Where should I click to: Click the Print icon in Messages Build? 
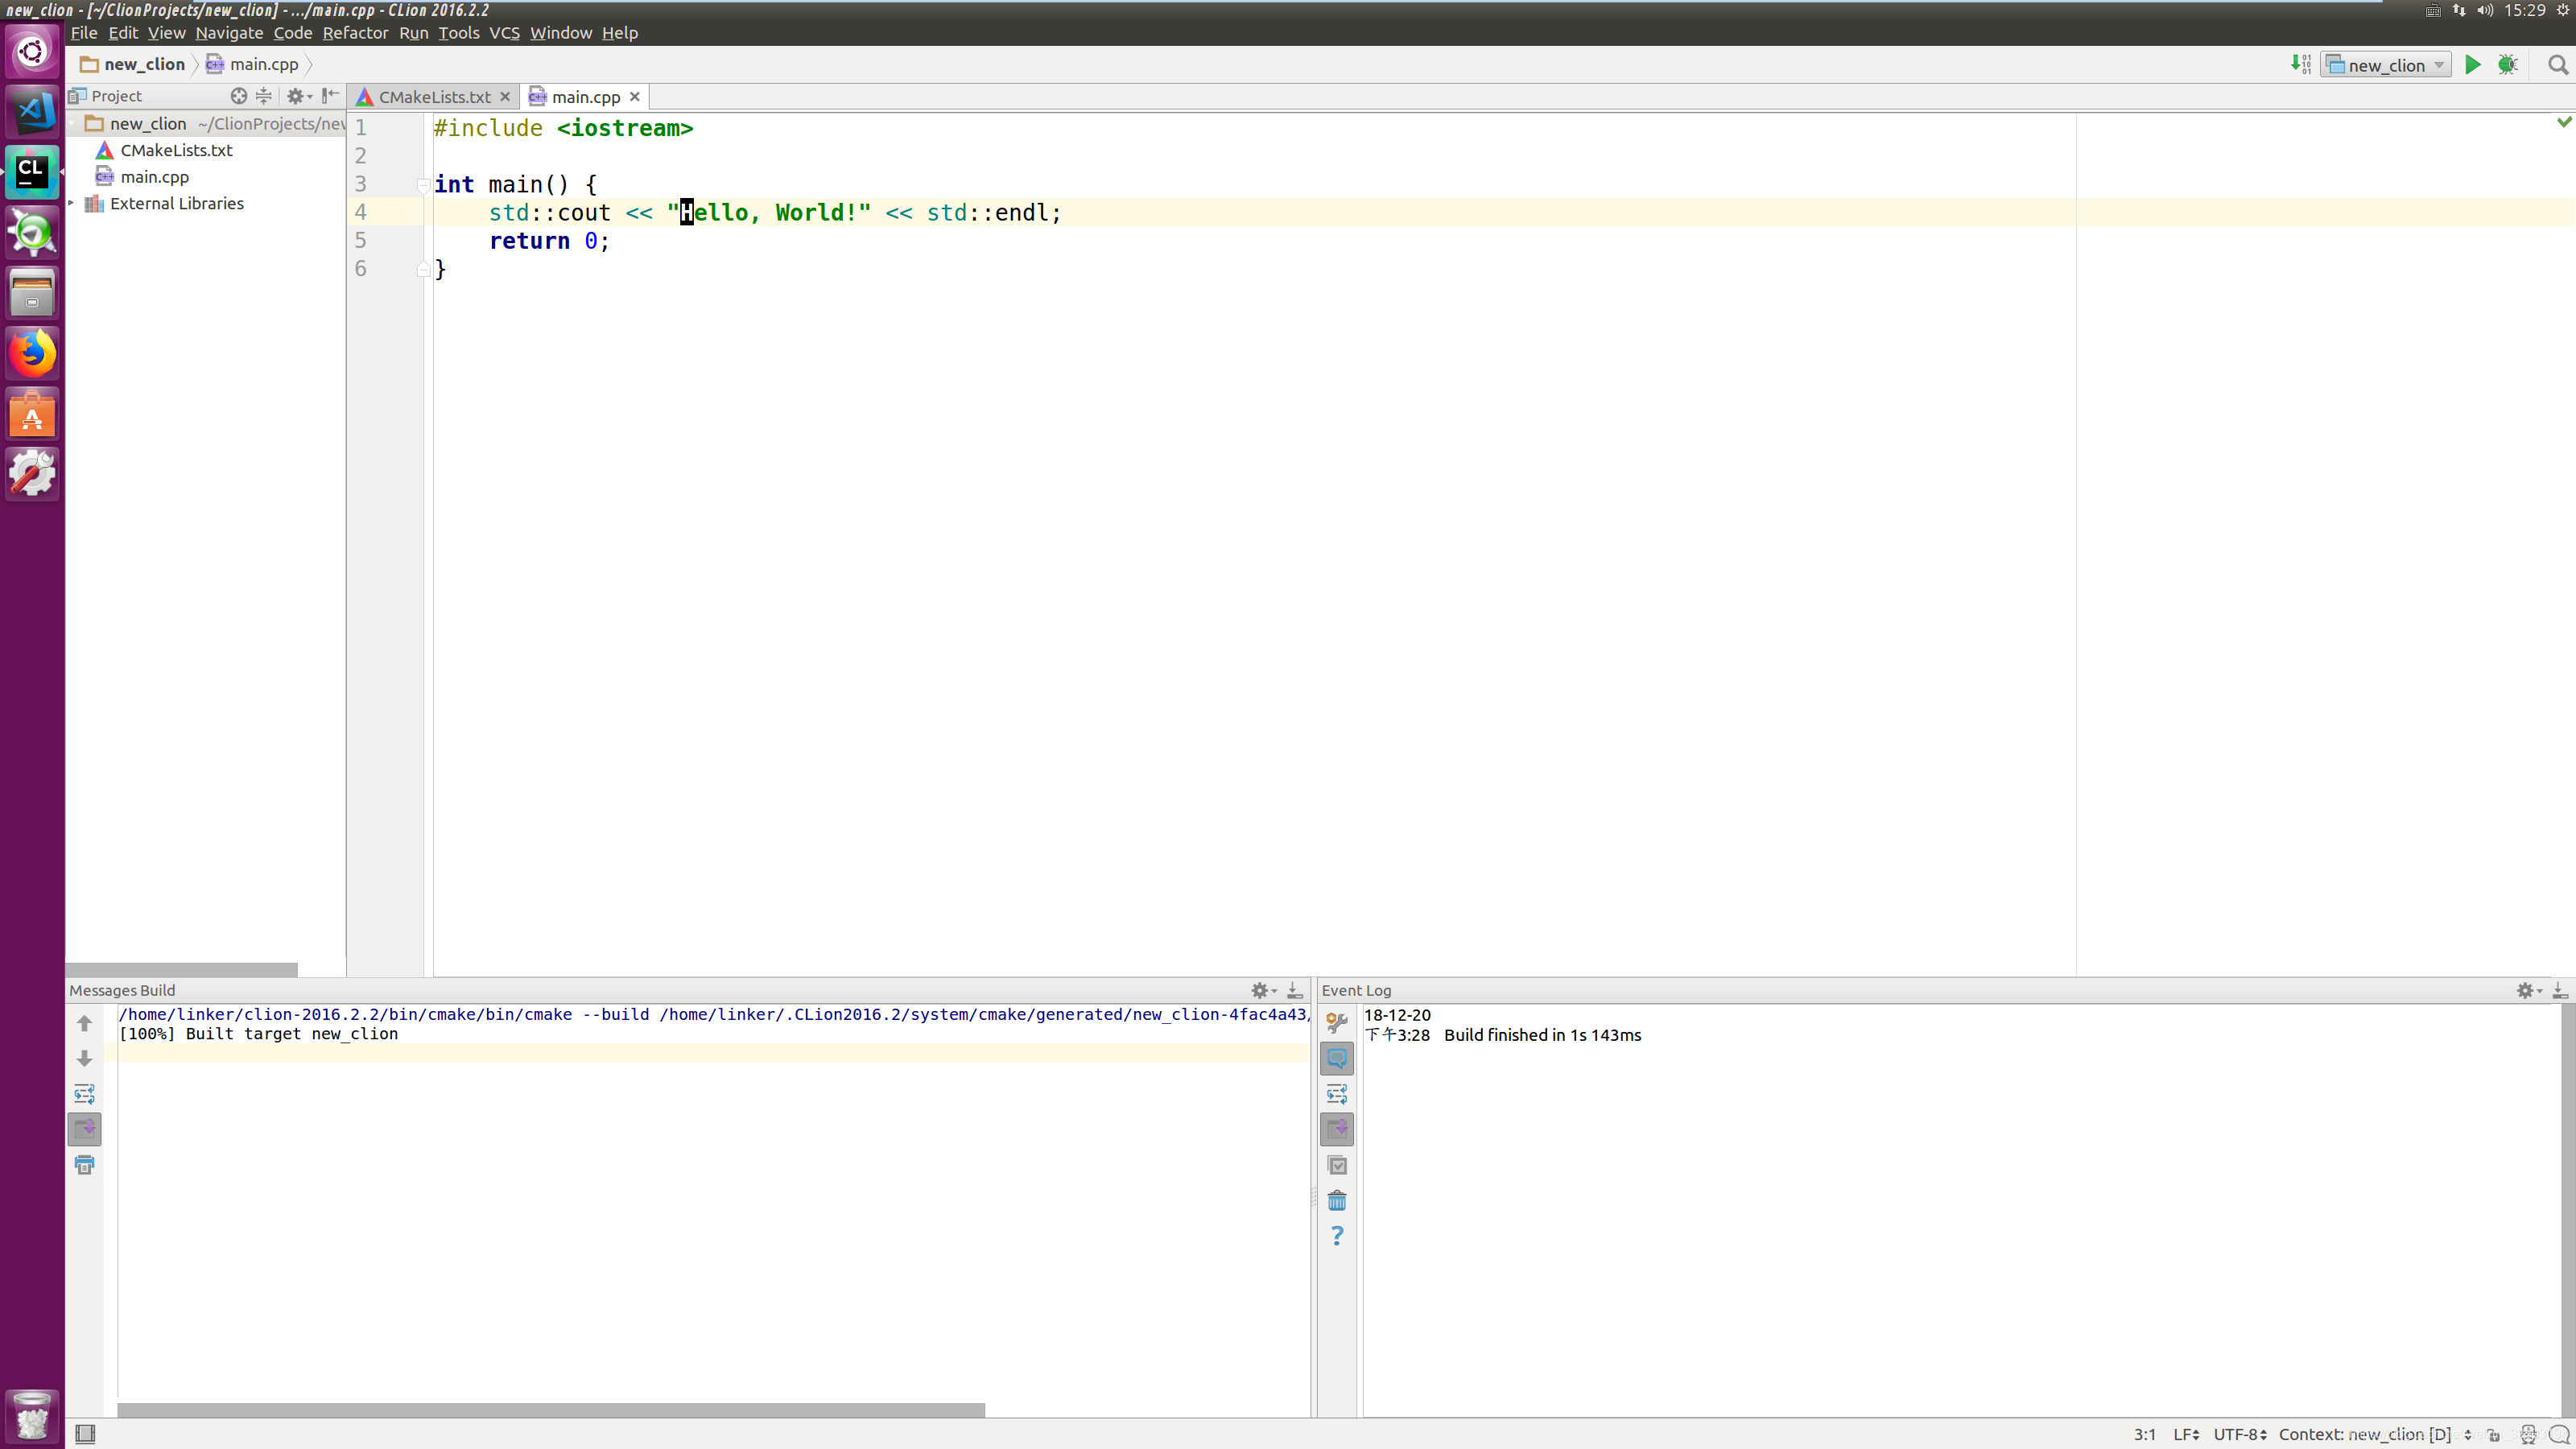(85, 1165)
